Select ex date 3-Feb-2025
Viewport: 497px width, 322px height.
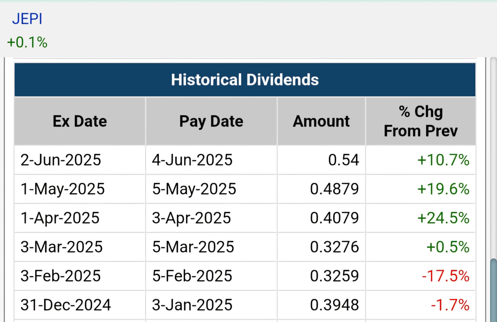(61, 276)
